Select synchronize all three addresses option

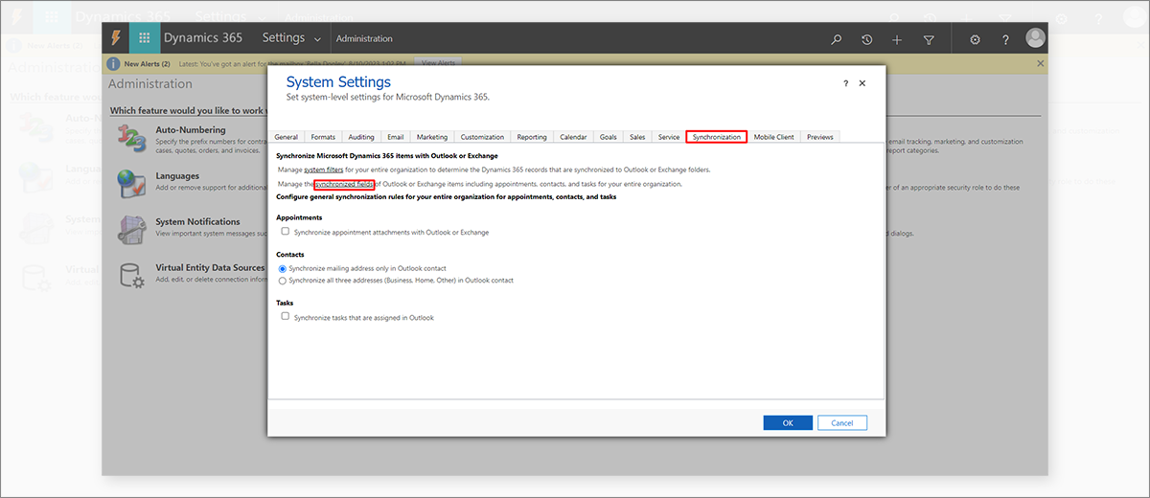282,281
